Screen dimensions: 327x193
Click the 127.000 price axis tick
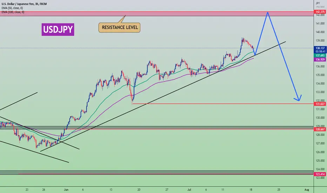pyautogui.click(x=320, y=143)
